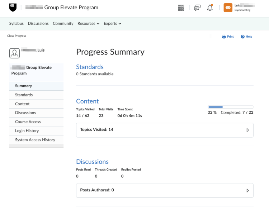The image size is (269, 215).
Task: Click the Group Elevate Program sidebar heading
Action: pyautogui.click(x=32, y=71)
